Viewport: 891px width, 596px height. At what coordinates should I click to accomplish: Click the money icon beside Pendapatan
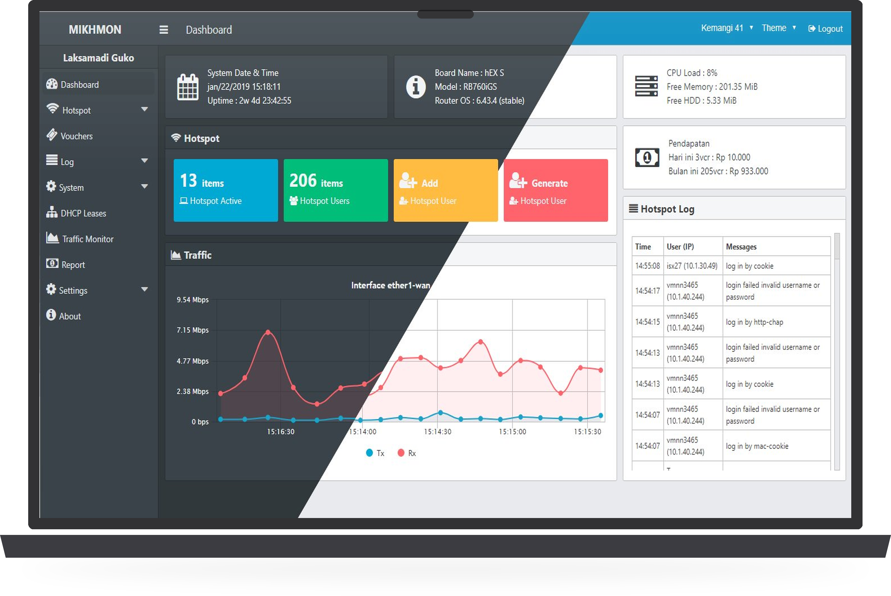(647, 157)
